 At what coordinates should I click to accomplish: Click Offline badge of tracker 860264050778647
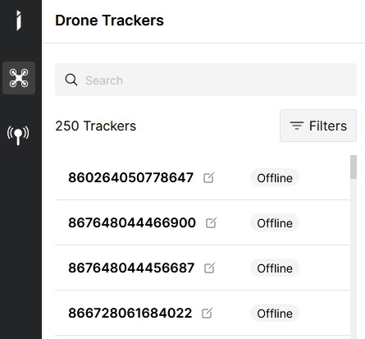275,178
